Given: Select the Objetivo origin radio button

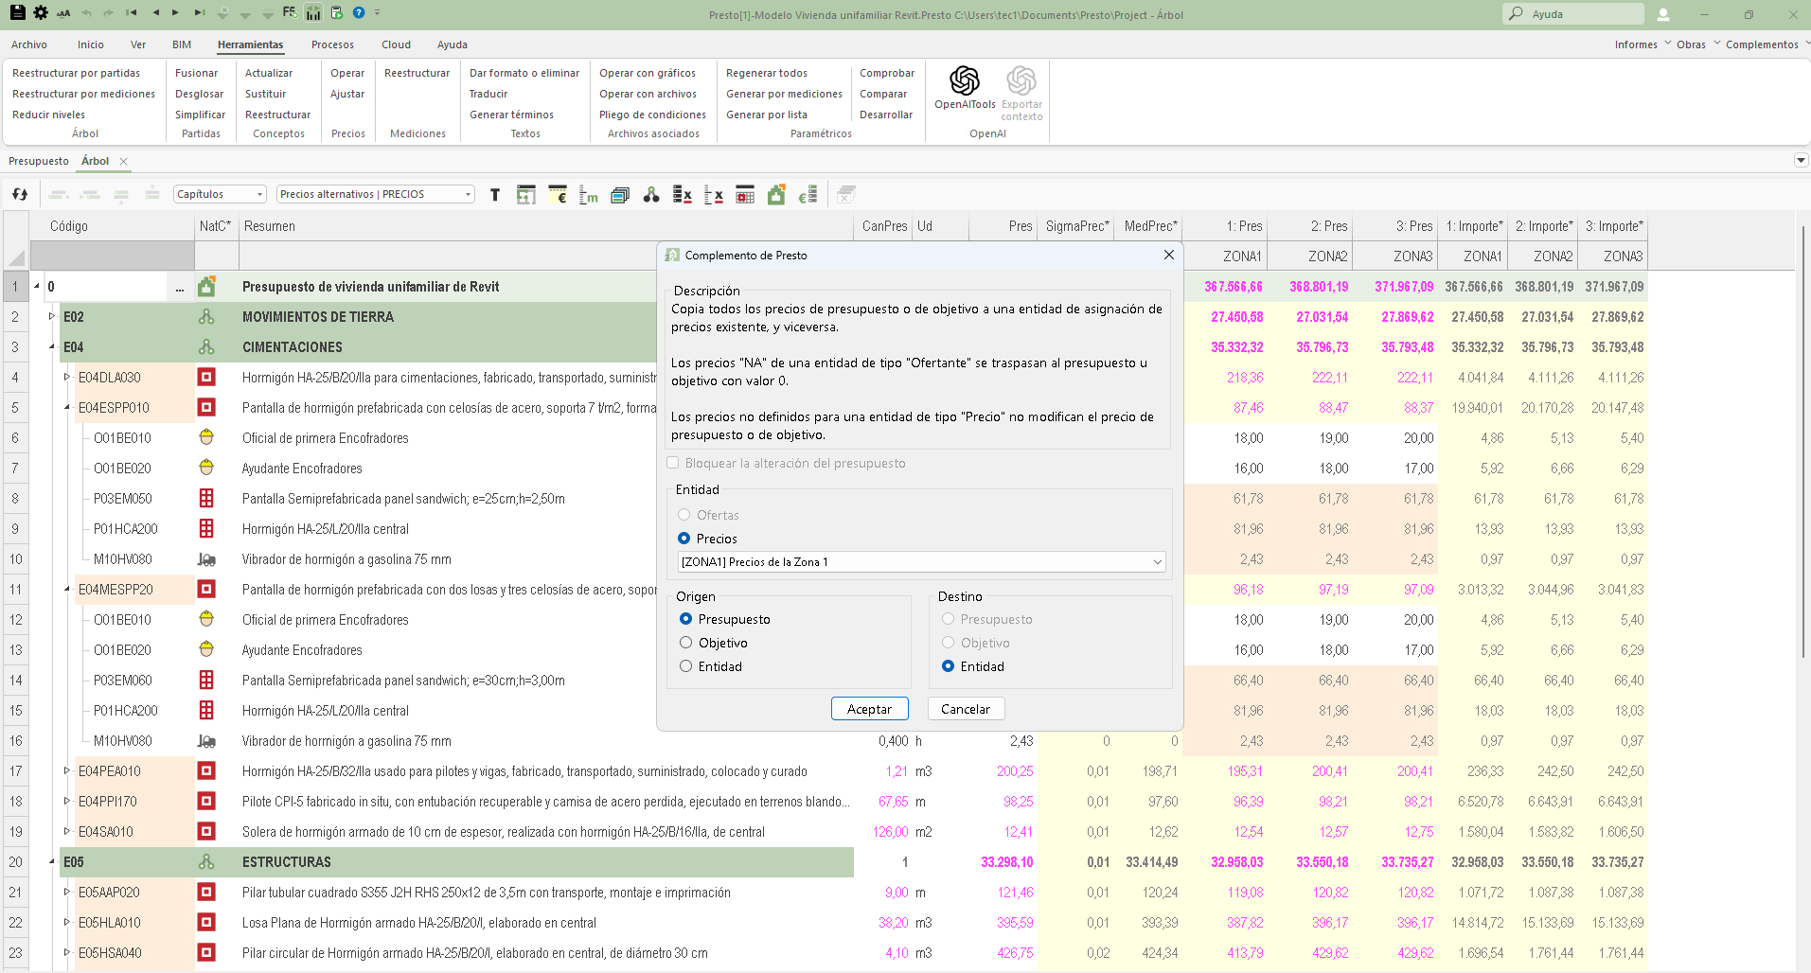Looking at the screenshot, I should coord(686,643).
